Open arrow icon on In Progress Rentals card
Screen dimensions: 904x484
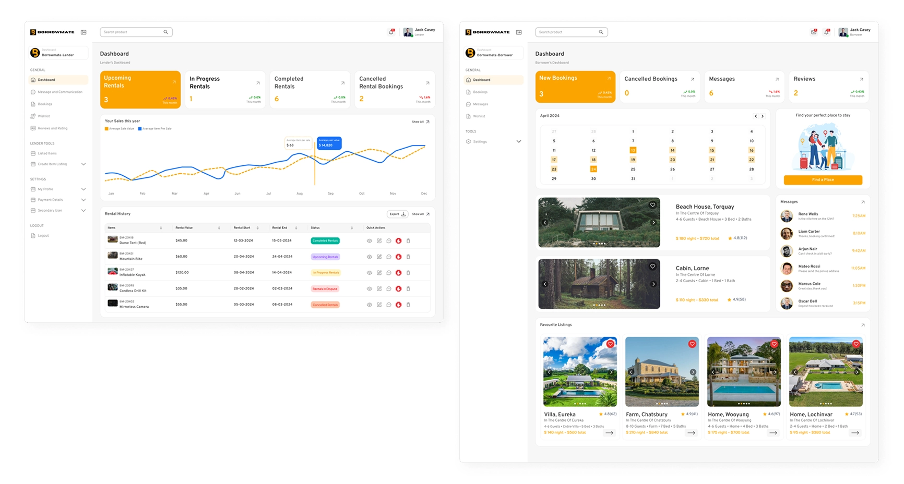pyautogui.click(x=258, y=83)
